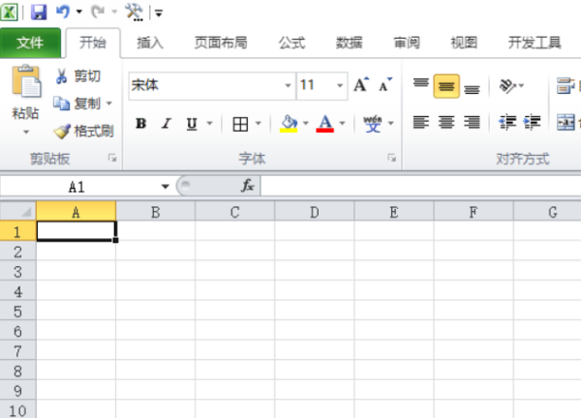Open the 复制 dropdown arrow
Screen dimensions: 581x418
coord(108,104)
